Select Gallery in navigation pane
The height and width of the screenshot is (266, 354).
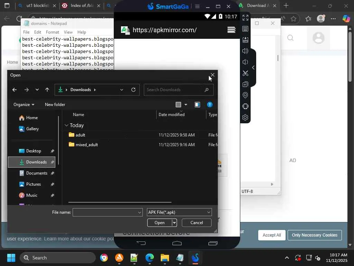32,129
